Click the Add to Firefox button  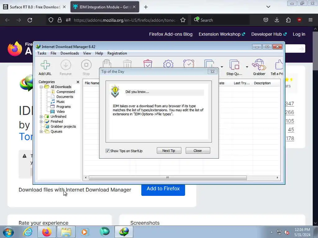click(x=163, y=189)
